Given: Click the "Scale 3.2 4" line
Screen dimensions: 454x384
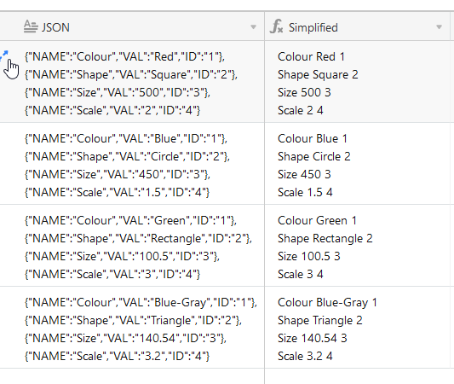Looking at the screenshot, I should [305, 356].
